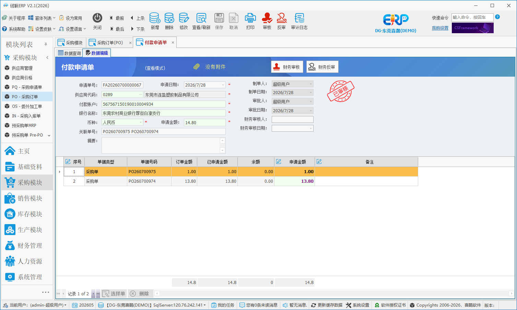
Task: Switch to the 数据查询 sub-tab
Action: 69,53
